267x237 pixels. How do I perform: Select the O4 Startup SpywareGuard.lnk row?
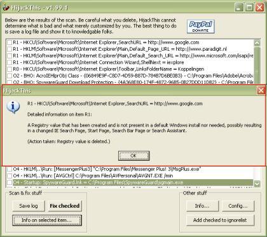pyautogui.click(x=133, y=182)
